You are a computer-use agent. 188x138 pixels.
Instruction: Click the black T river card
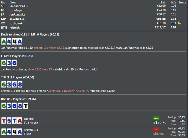[26, 106]
